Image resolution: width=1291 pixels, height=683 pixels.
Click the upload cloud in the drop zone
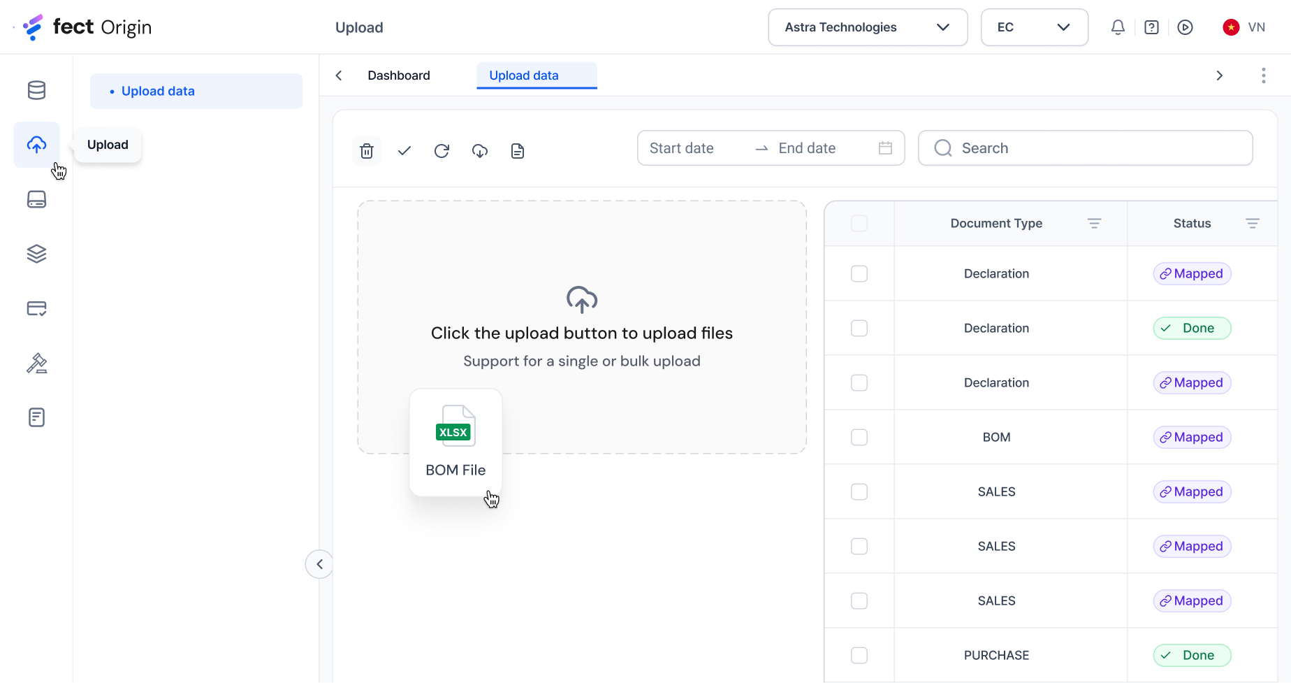point(581,300)
